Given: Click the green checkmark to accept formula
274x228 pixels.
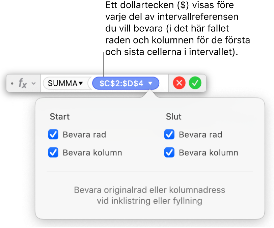Looking at the screenshot, I should [194, 83].
